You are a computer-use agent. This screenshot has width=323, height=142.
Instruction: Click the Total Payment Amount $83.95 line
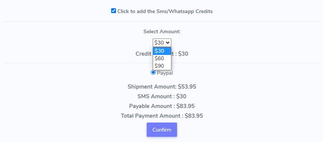pos(162,116)
